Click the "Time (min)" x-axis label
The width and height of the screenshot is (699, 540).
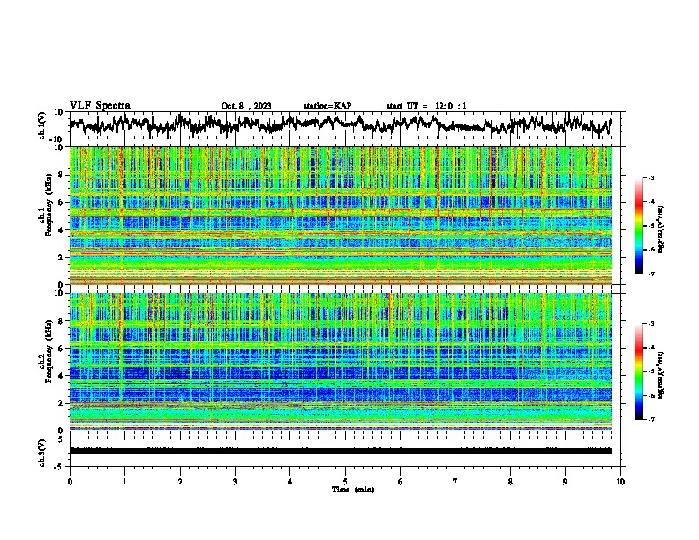coord(353,490)
